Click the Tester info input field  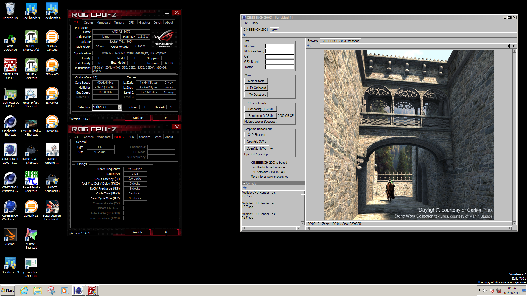point(280,67)
